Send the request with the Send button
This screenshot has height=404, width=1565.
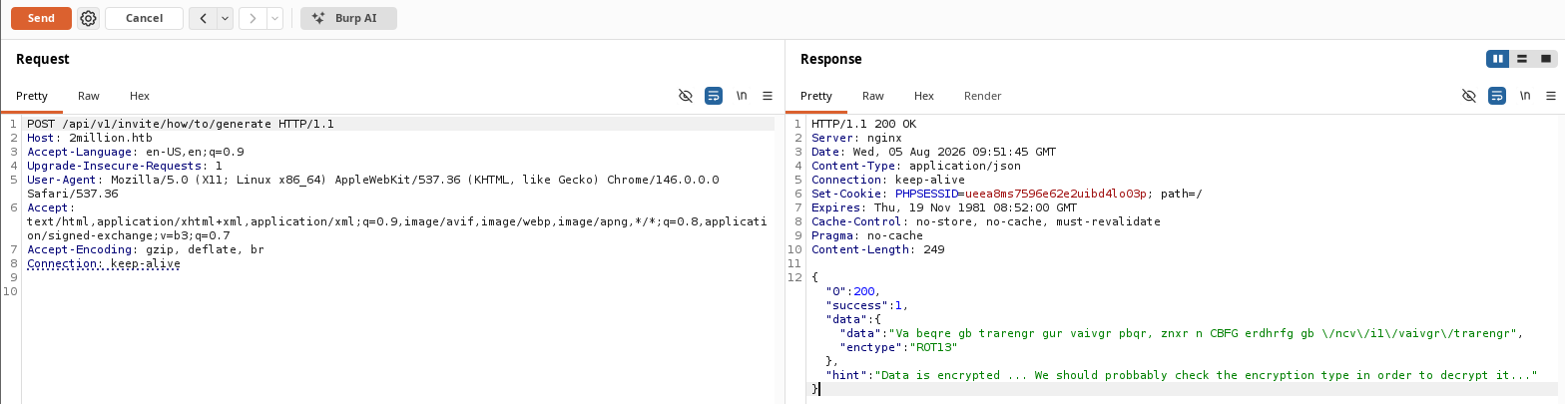pyautogui.click(x=41, y=18)
